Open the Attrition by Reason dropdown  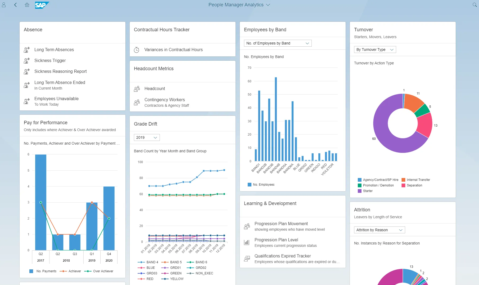point(379,230)
